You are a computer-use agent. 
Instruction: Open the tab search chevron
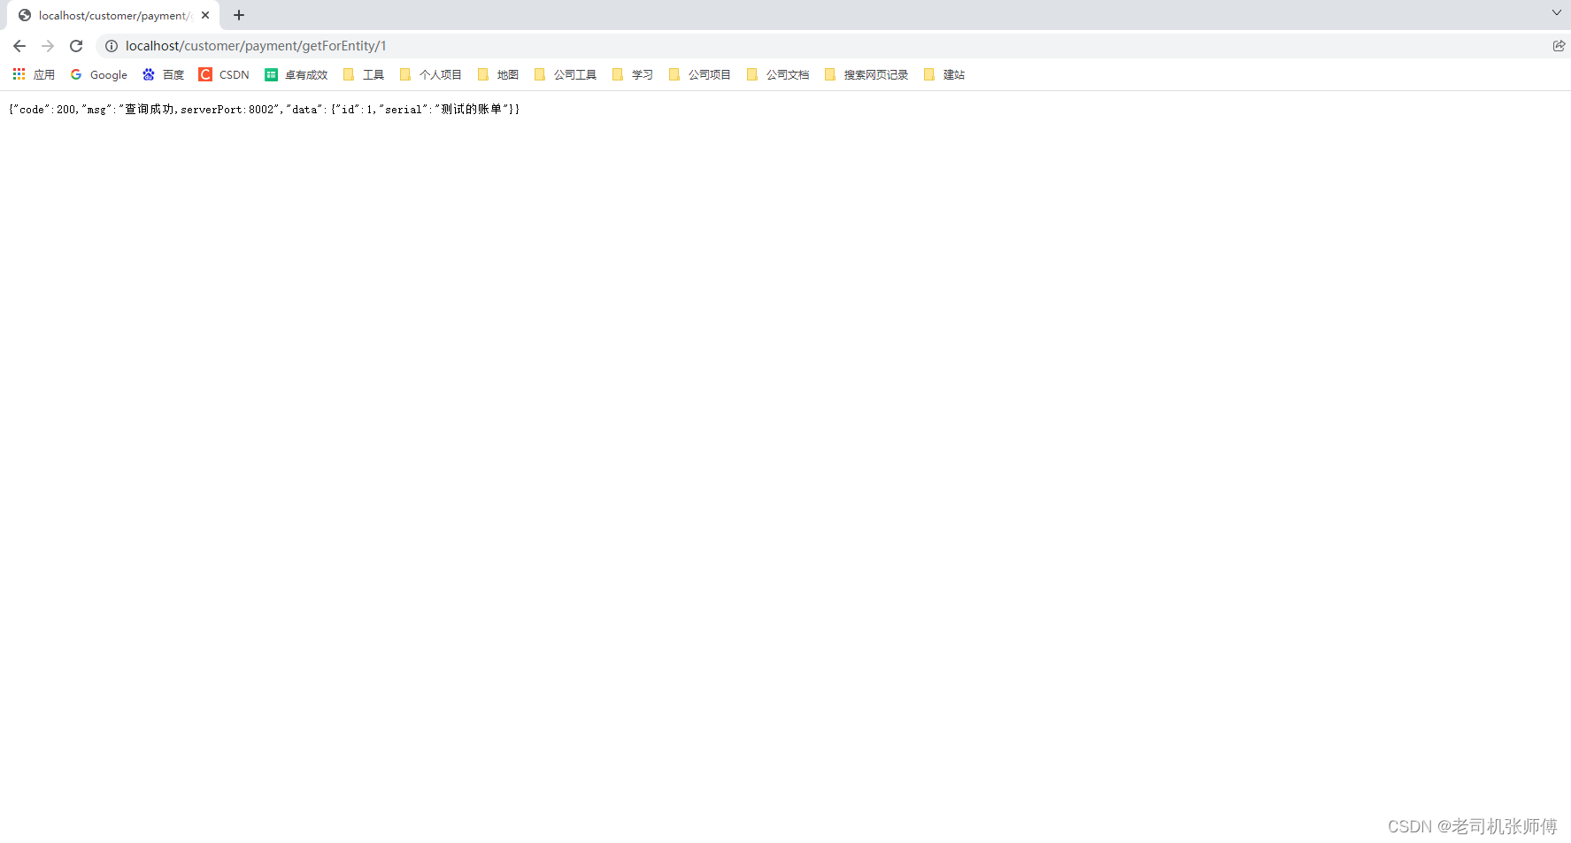(x=1557, y=12)
